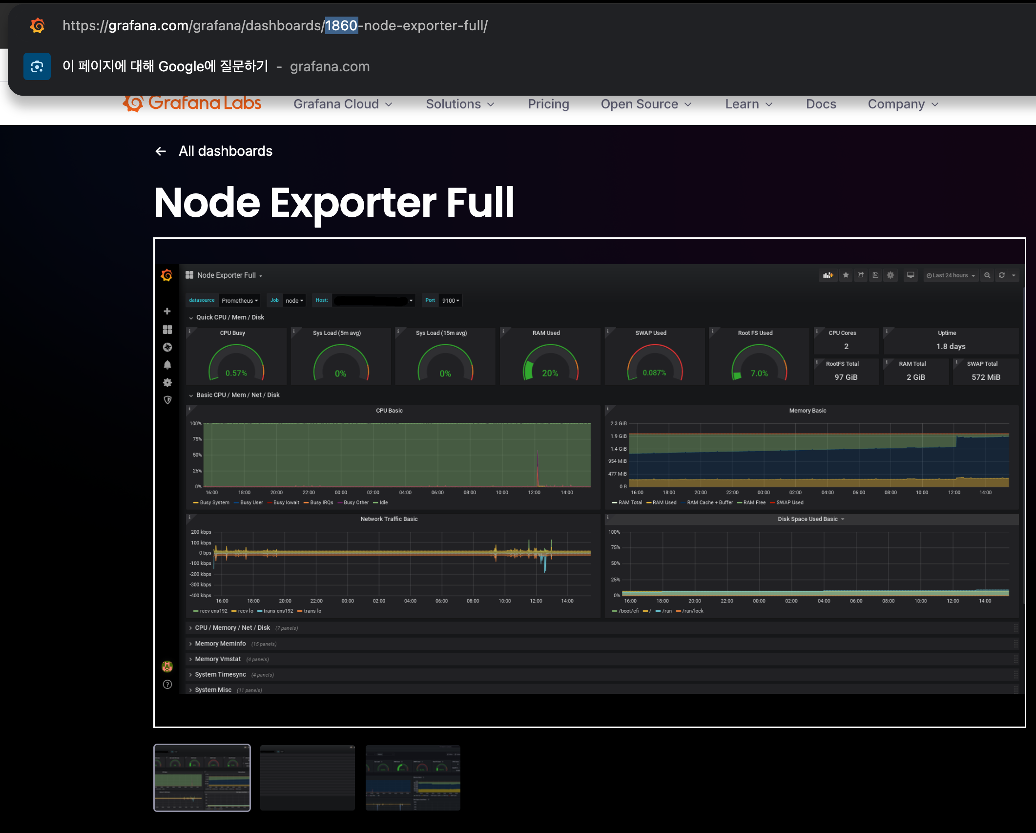Click the Grafana flame logo in dashboard sidebar
This screenshot has height=833, width=1036.
[166, 275]
